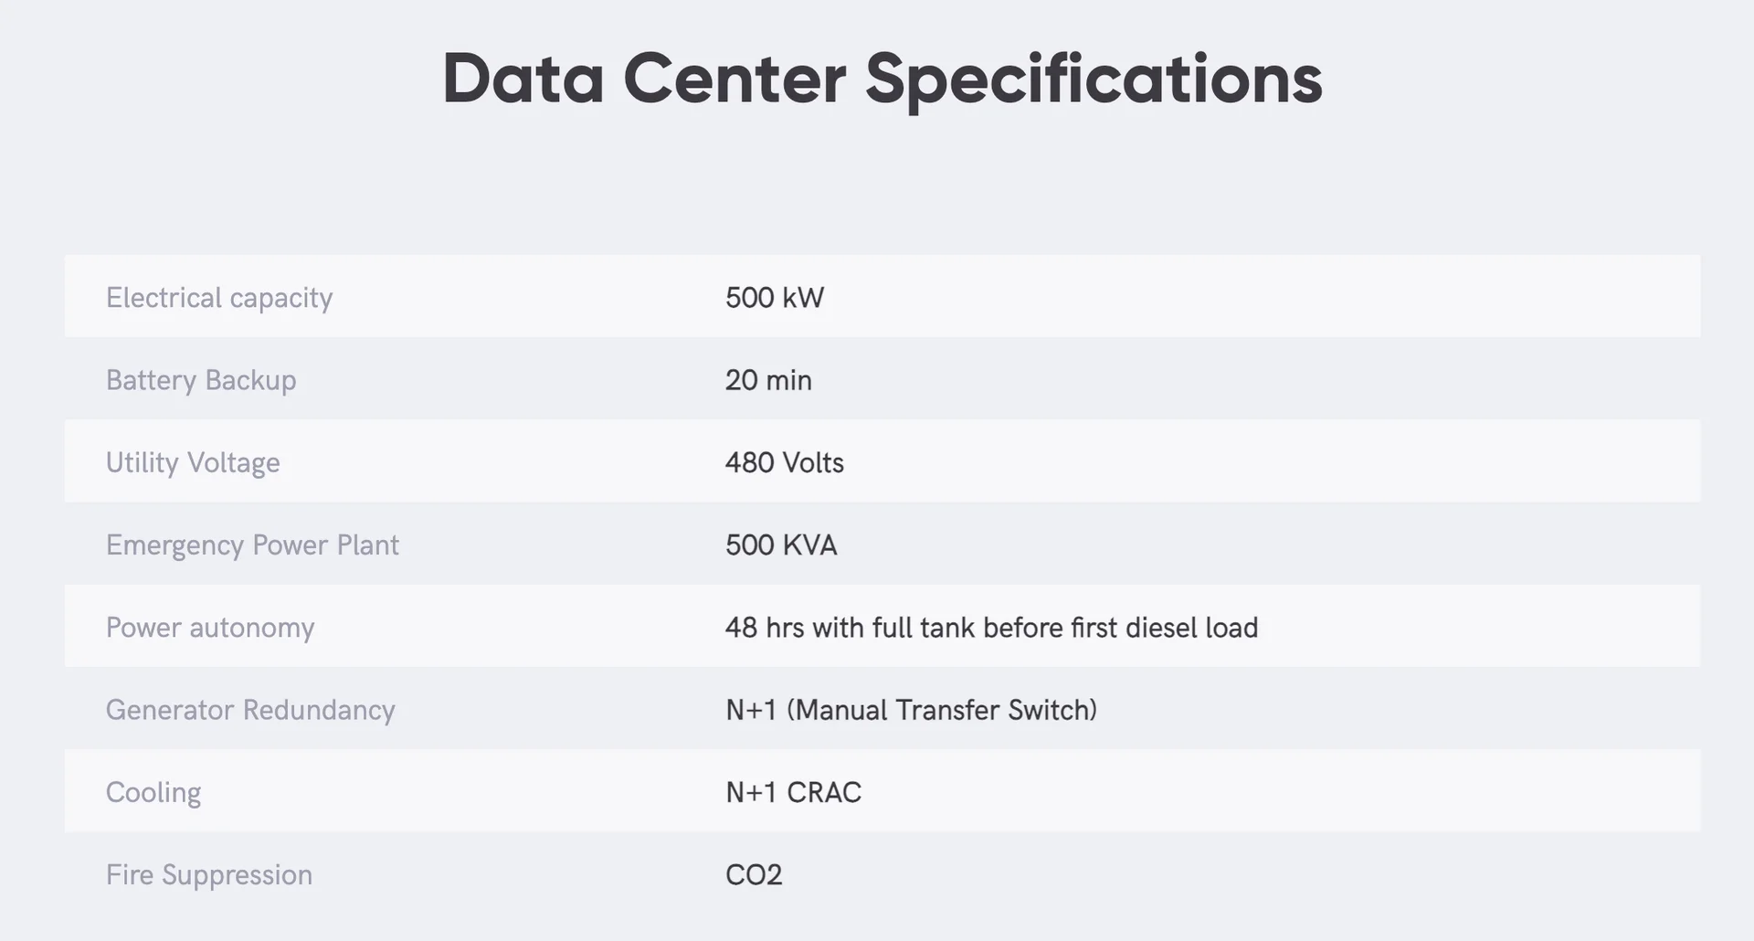
Task: Select the 500 KVA value
Action: (781, 545)
